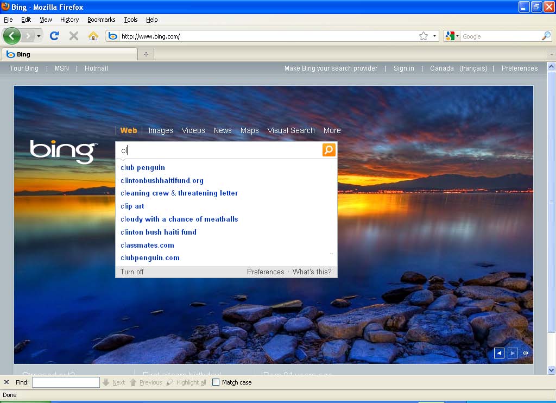556x403 pixels.
Task: Bookmark this page with the star icon
Action: pos(424,36)
